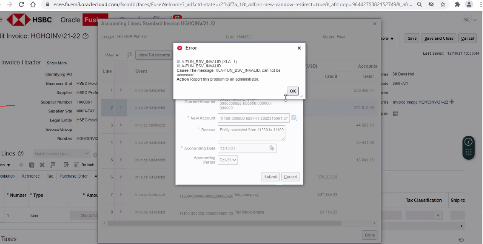Close the Accounting Lines dialog
The image size is (483, 244).
(x=375, y=24)
